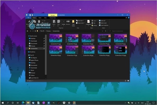Select the pinned Screenshots folder in Quick access
The image size is (157, 105).
point(35,48)
